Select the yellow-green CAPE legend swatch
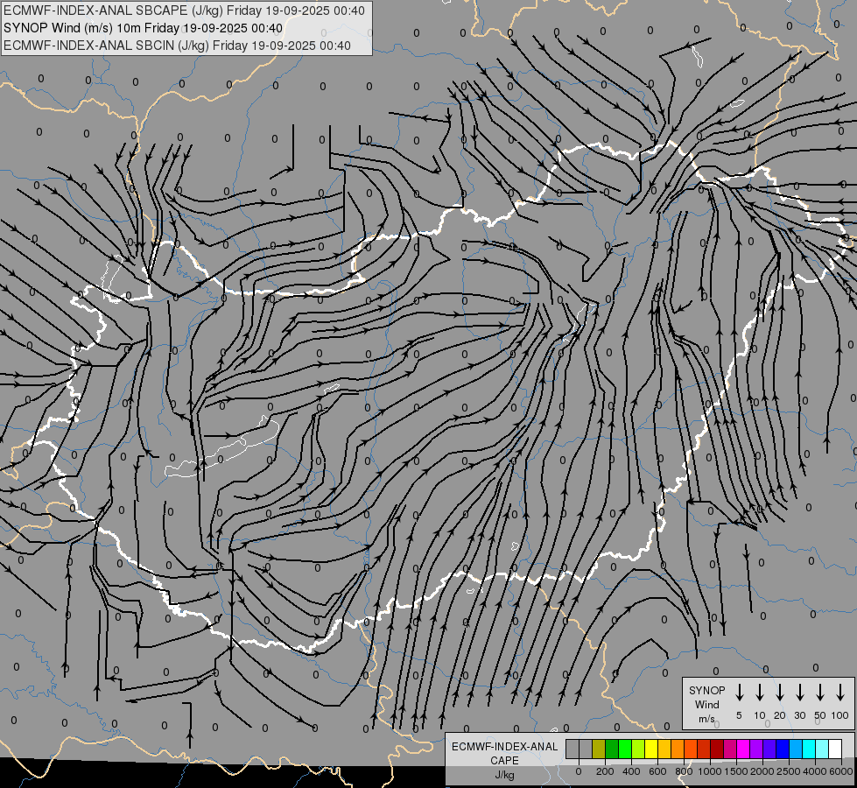 click(x=638, y=749)
